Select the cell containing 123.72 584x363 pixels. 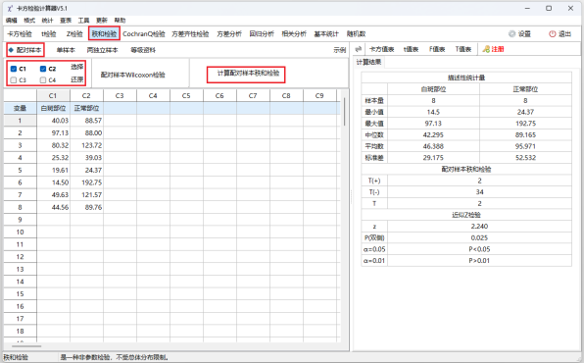tap(86, 145)
